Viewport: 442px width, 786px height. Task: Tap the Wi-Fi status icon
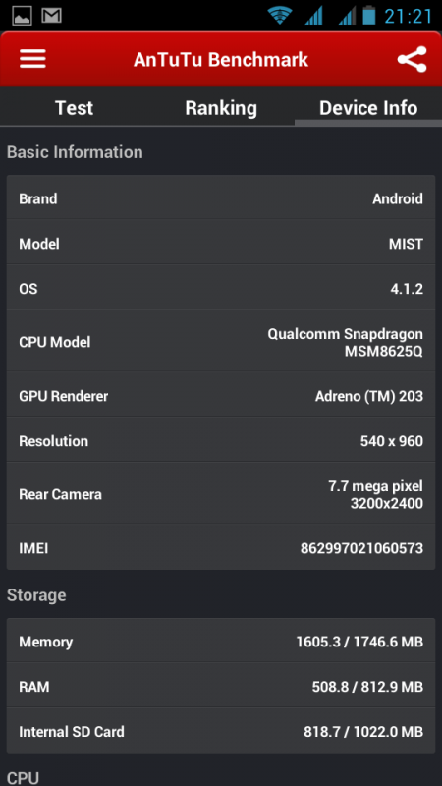[280, 15]
